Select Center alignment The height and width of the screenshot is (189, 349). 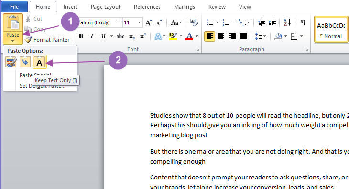(x=221, y=36)
